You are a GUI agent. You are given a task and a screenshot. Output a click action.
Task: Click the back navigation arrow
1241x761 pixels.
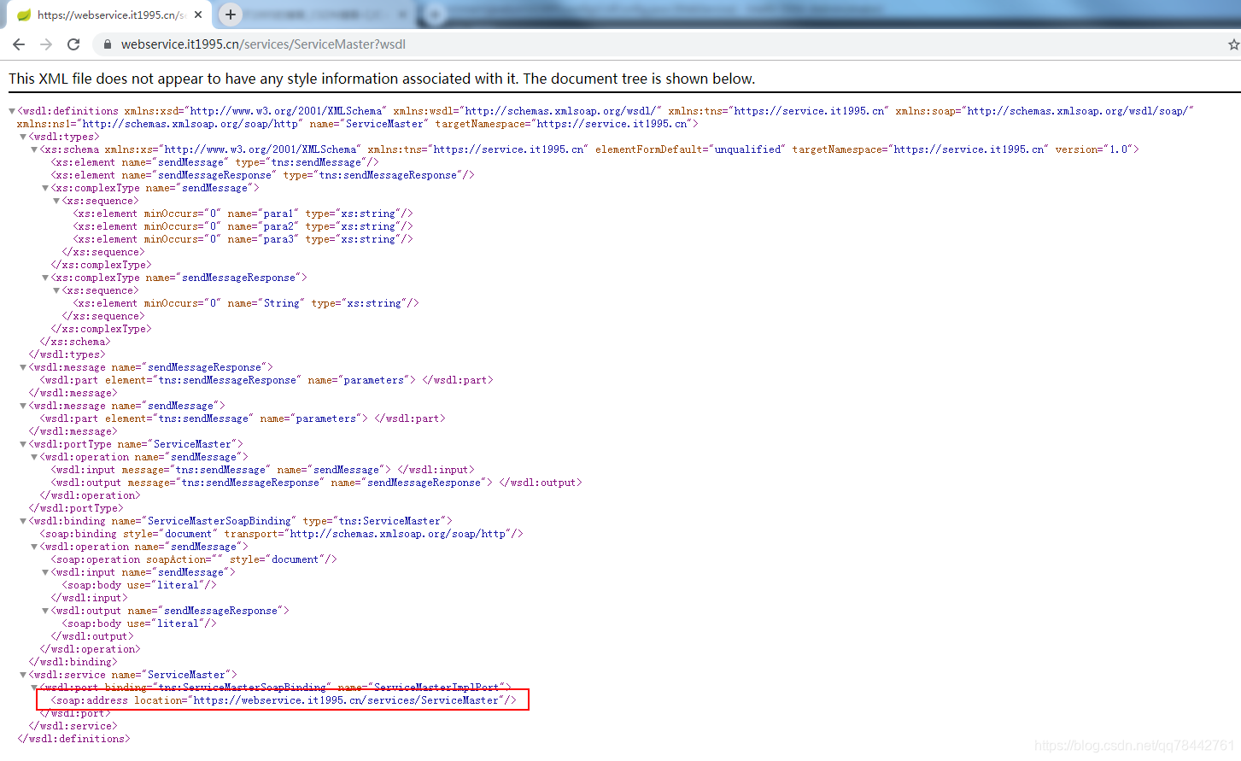[x=18, y=44]
